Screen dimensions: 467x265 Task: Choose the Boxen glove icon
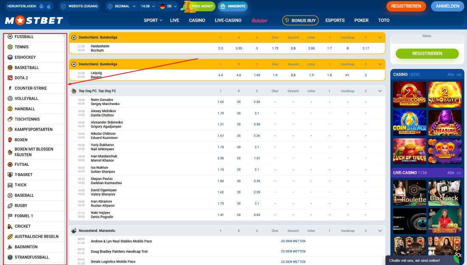pyautogui.click(x=10, y=140)
